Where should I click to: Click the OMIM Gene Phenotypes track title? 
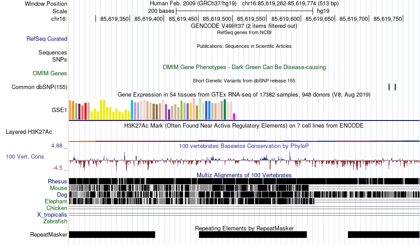pos(244,67)
